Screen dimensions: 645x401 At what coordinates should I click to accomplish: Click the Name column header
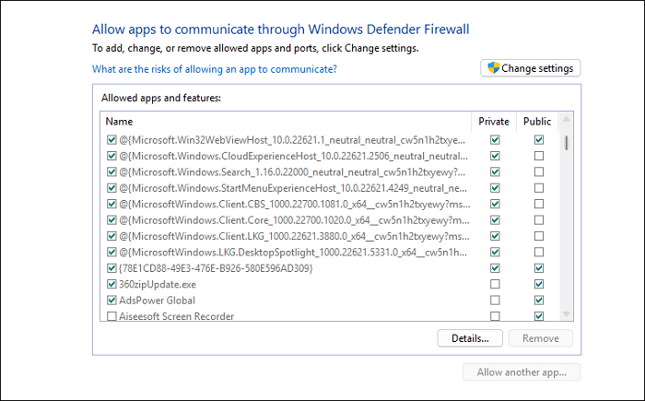pos(286,122)
